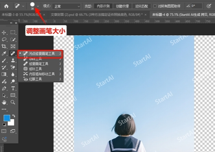
Task: Enable 对所有图层取样 checkbox
Action: pos(155,6)
